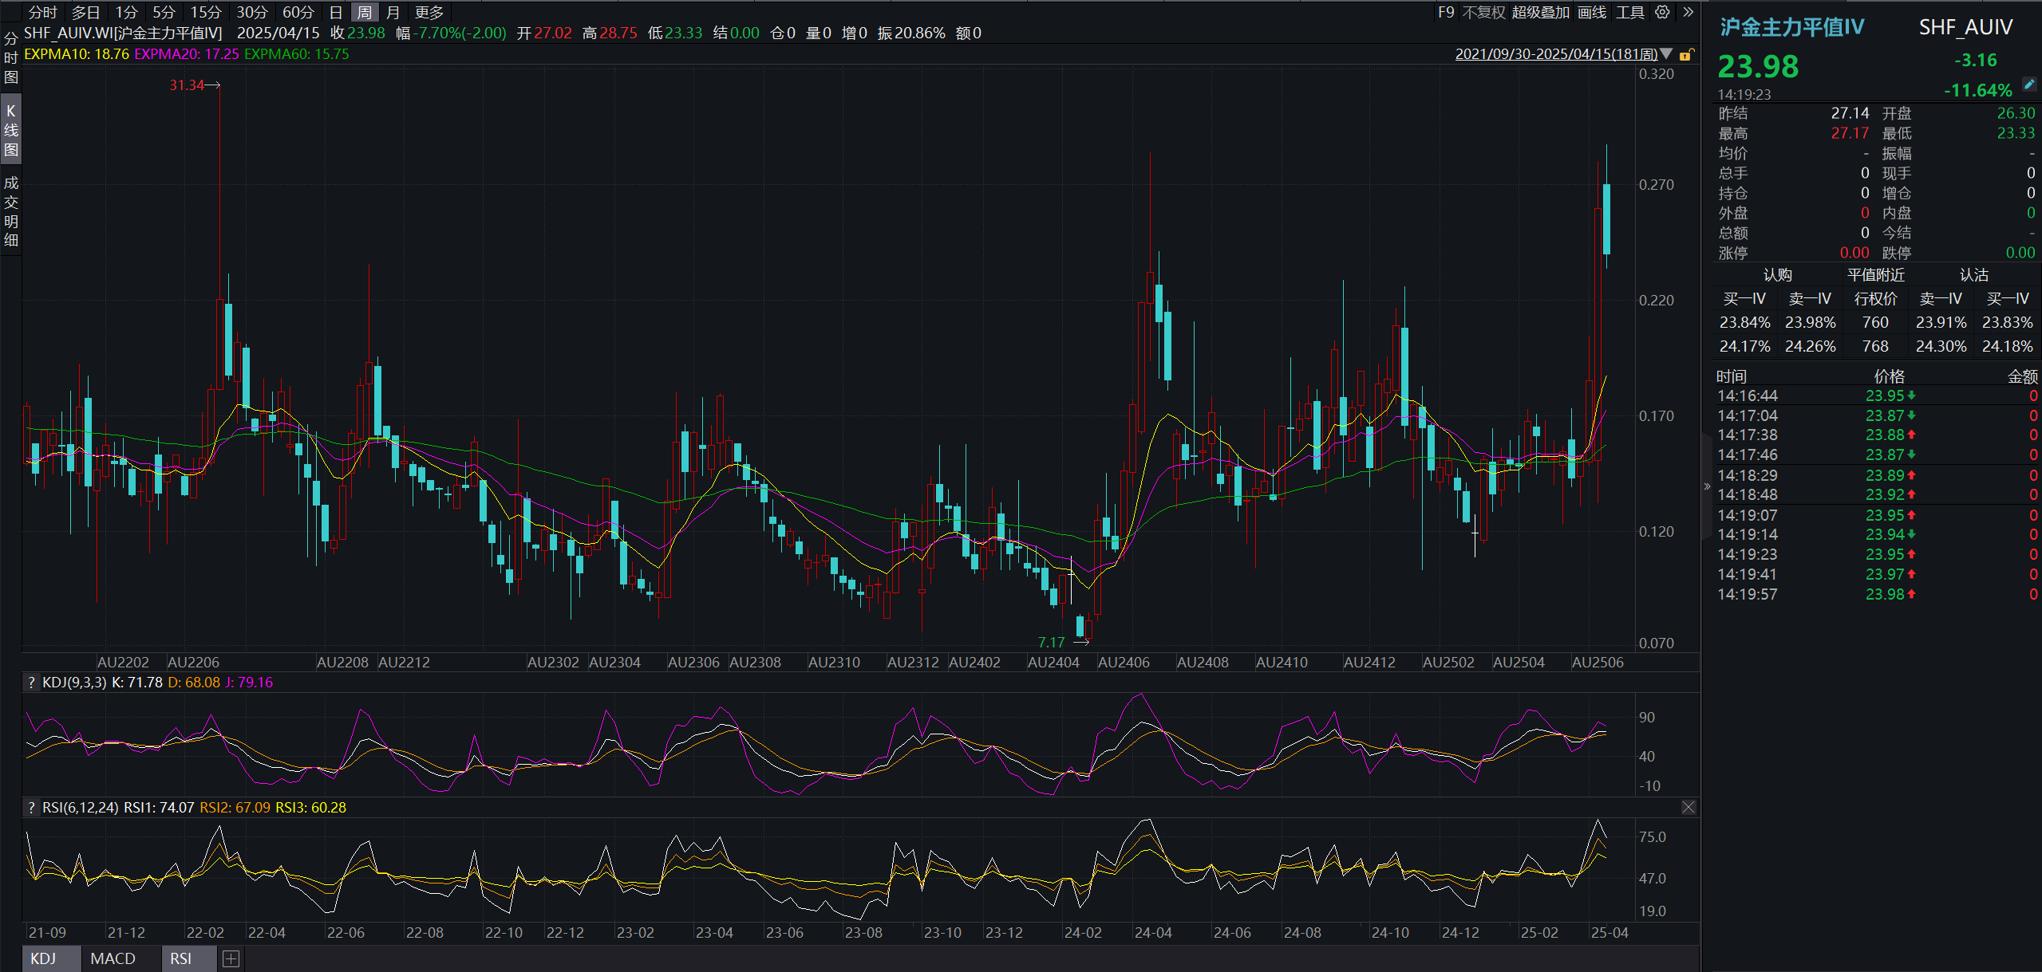Open the 不复权 adjustment dropdown

1483,12
